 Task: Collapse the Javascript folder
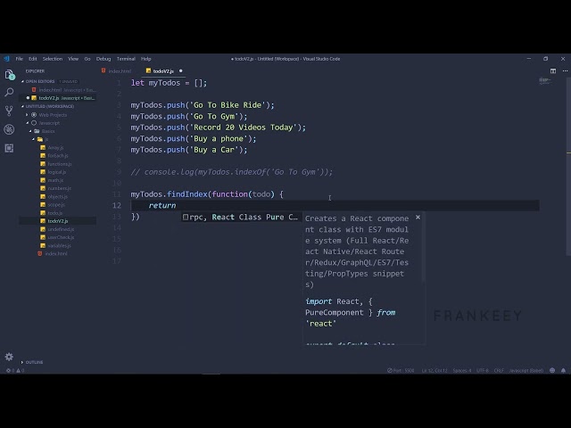[28, 123]
